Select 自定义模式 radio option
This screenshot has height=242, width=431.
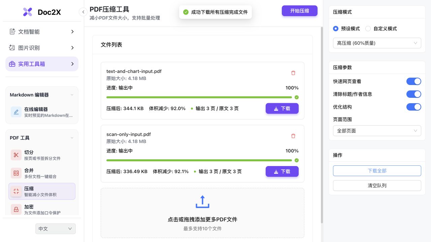coord(368,29)
